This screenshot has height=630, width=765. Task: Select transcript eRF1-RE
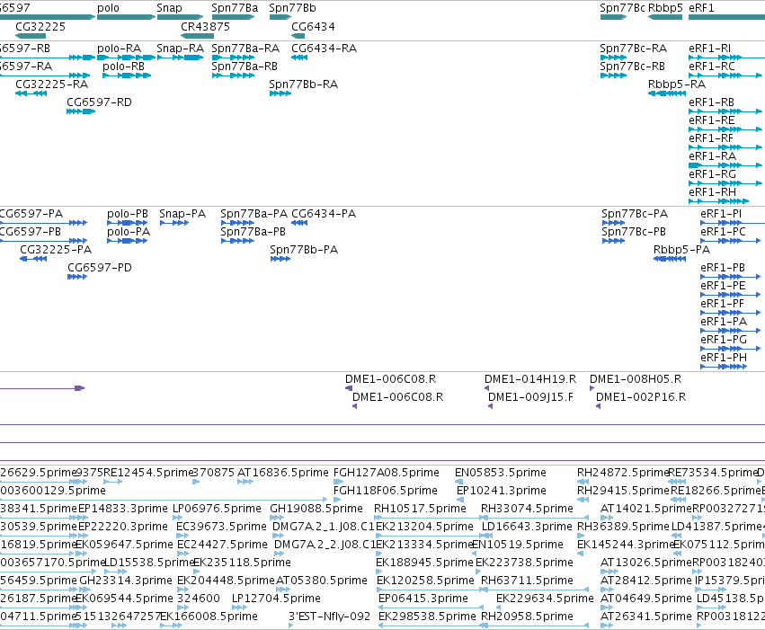(x=712, y=121)
